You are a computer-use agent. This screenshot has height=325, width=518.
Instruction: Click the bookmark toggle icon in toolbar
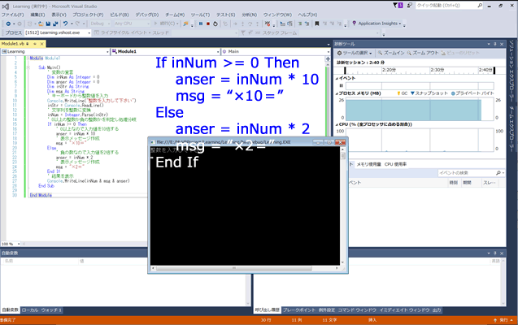pos(317,24)
